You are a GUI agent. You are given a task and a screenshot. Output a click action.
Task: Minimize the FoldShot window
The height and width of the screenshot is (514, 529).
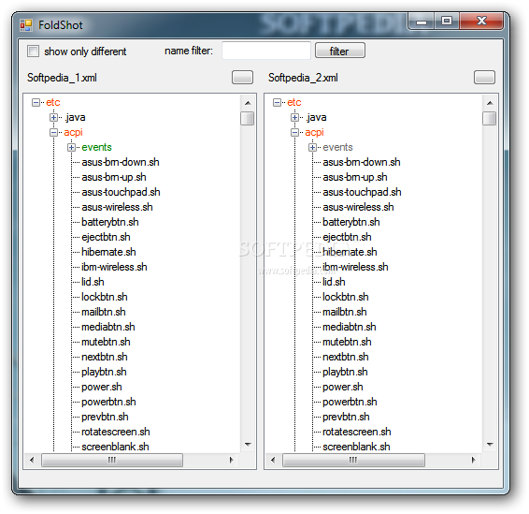[421, 22]
